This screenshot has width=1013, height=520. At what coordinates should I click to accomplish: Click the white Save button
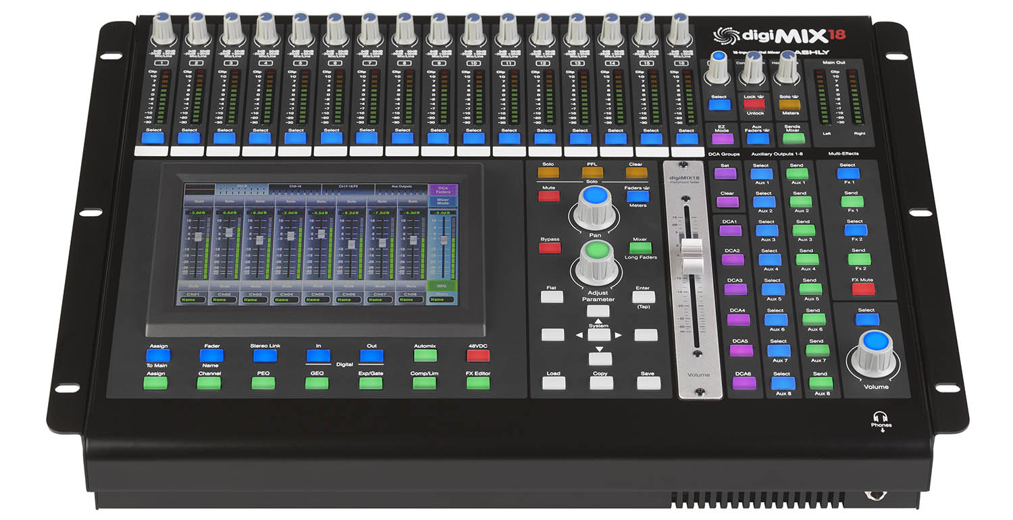point(648,383)
